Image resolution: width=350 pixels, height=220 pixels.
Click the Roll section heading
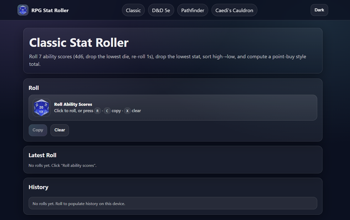pos(34,88)
